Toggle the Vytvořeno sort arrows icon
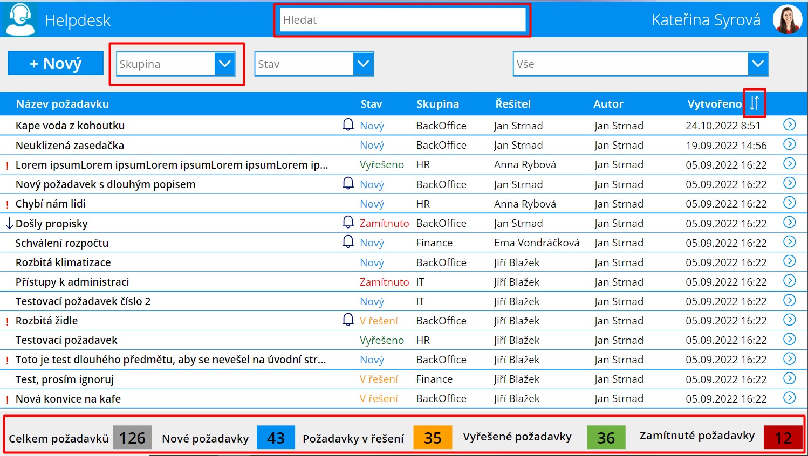 pyautogui.click(x=754, y=103)
